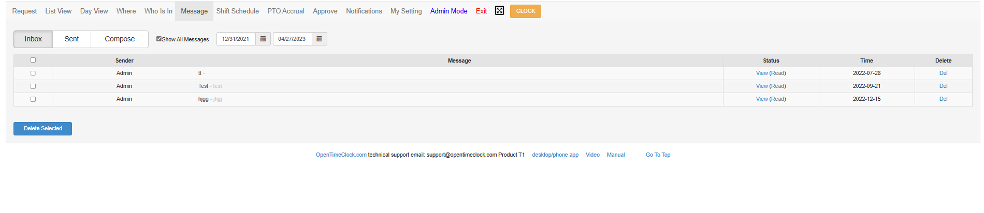Viewport: 984px width, 213px height.
Task: Click the start date field 12/31/2021
Action: [x=236, y=39]
